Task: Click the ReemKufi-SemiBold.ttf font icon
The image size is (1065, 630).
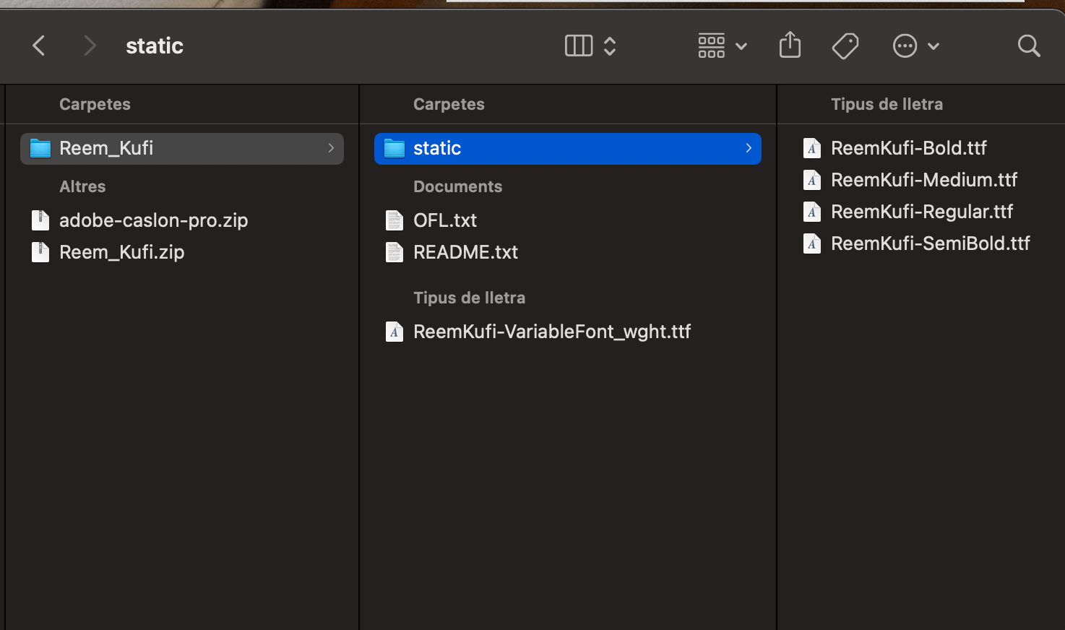Action: (x=812, y=243)
